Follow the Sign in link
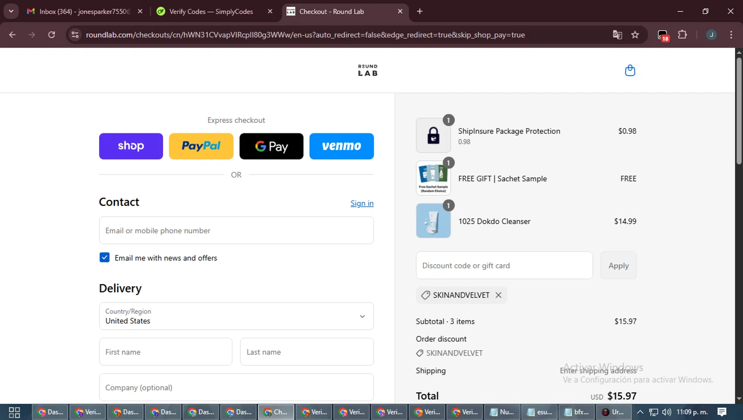Image resolution: width=743 pixels, height=420 pixels. click(362, 203)
